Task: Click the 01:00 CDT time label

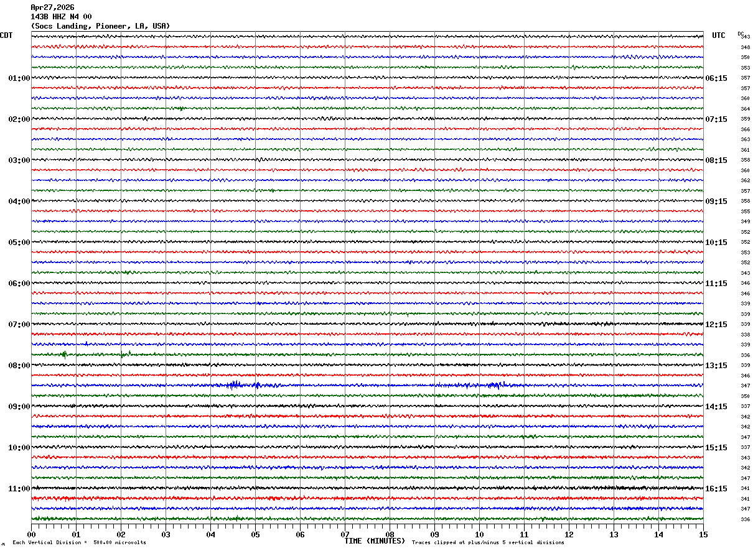Action: [x=19, y=78]
